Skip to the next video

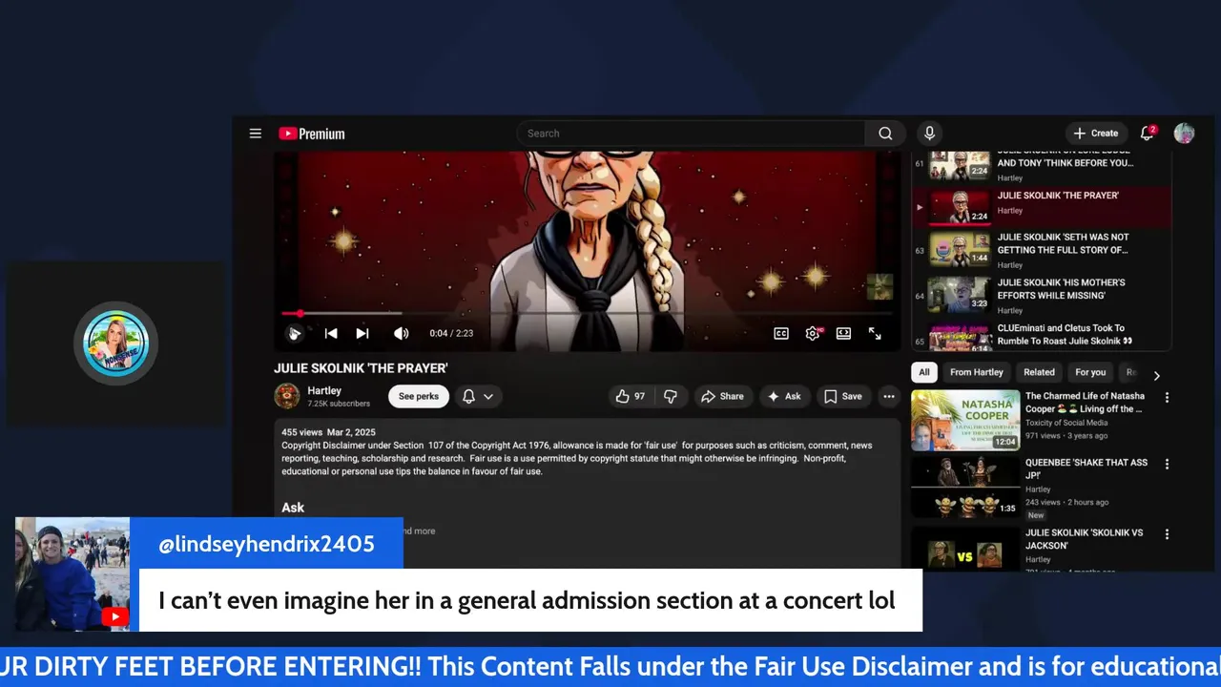(x=362, y=333)
